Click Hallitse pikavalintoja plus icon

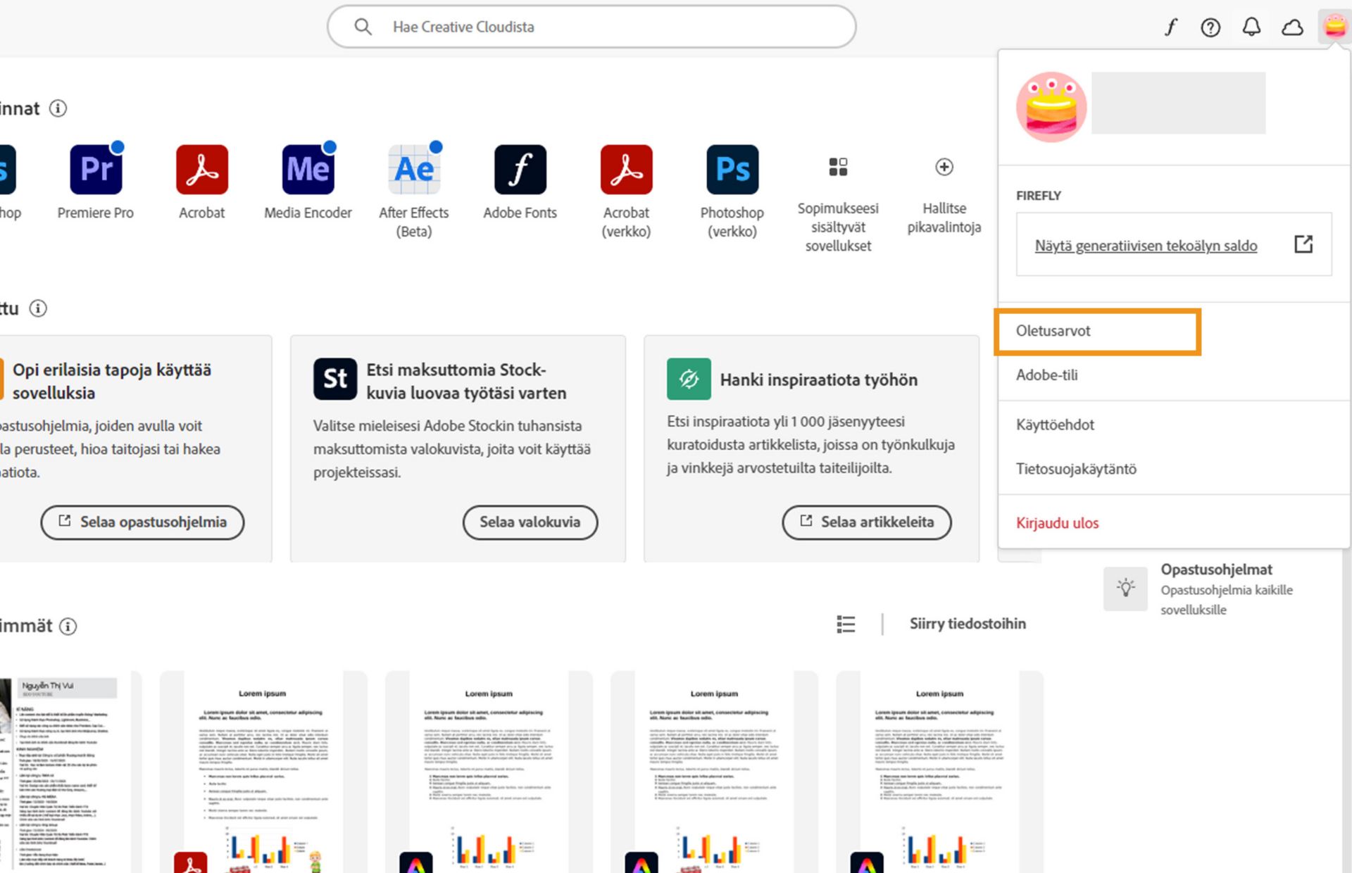(944, 168)
